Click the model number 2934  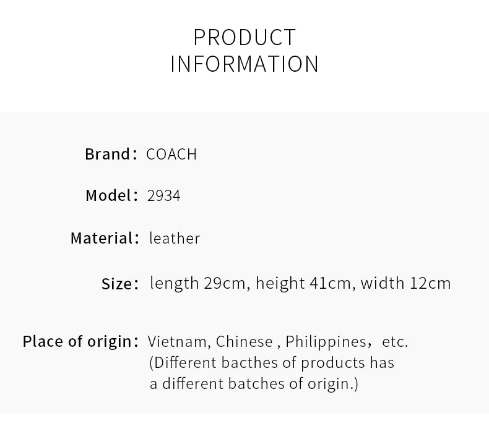(x=164, y=196)
